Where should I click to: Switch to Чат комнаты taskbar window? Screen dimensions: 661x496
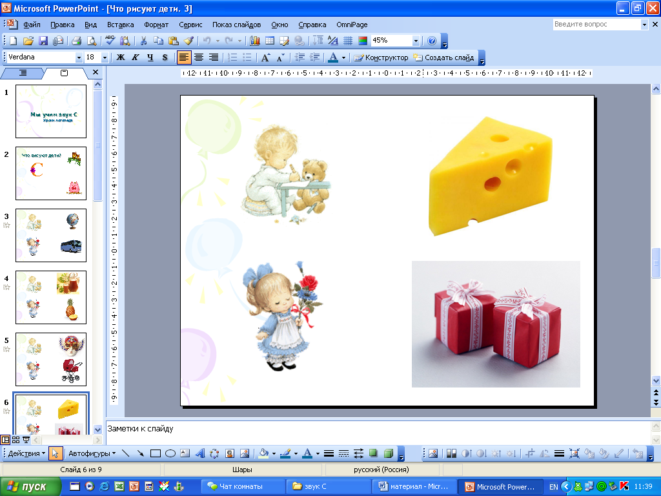(242, 486)
